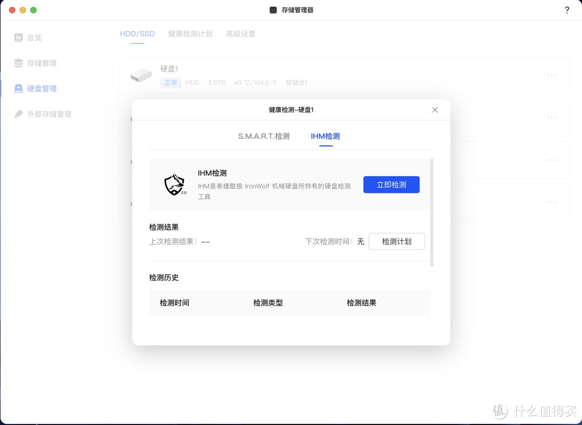Close the 健康检测-硬盘1 dialog

(x=435, y=110)
